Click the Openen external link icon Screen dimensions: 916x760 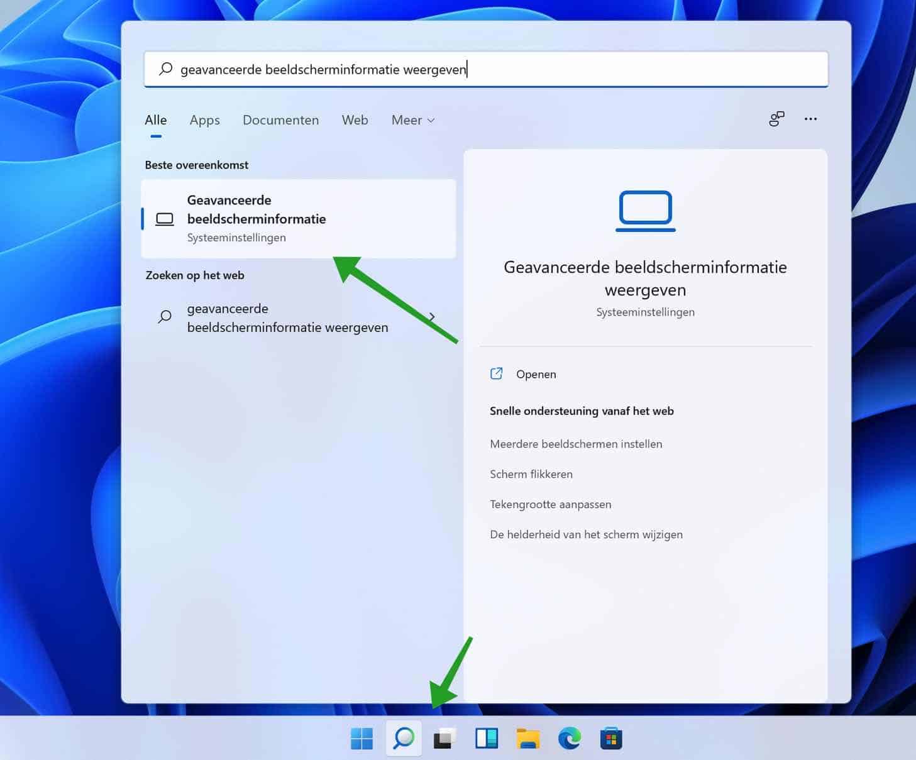pyautogui.click(x=496, y=374)
